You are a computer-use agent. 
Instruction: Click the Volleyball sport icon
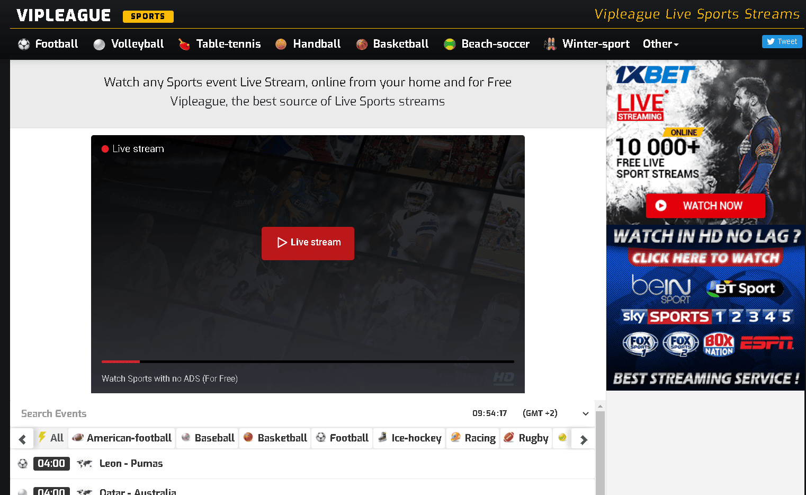tap(99, 44)
